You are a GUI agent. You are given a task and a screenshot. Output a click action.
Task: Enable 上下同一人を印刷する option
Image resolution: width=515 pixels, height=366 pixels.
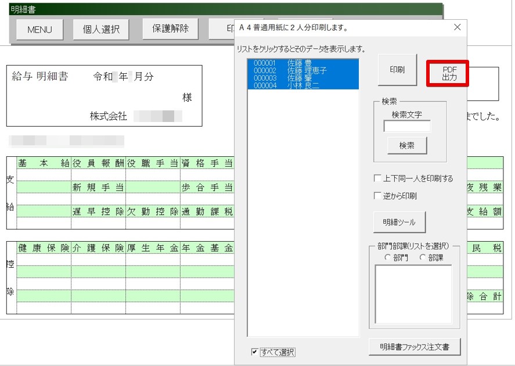point(377,179)
